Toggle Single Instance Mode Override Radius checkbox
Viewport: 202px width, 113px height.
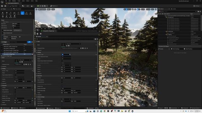point(62,61)
